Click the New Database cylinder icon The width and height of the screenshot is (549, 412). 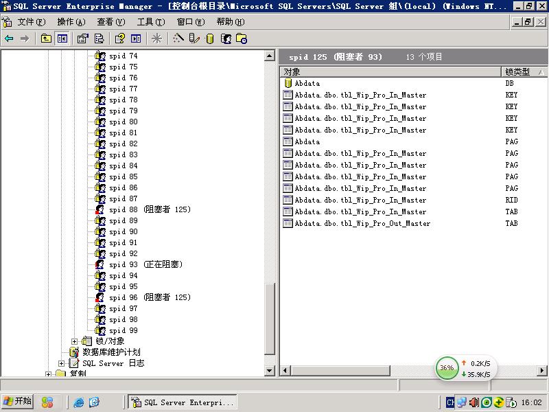[210, 38]
